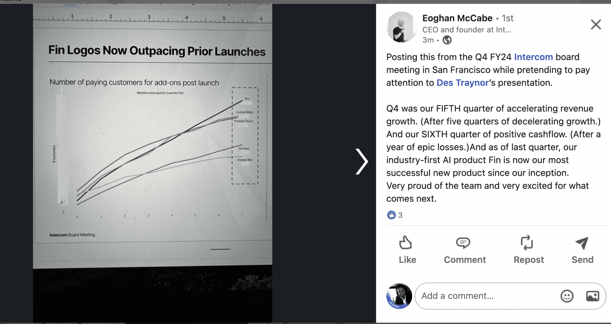This screenshot has height=324, width=611.
Task: Click your own avatar beside the comment box
Action: pyautogui.click(x=399, y=296)
